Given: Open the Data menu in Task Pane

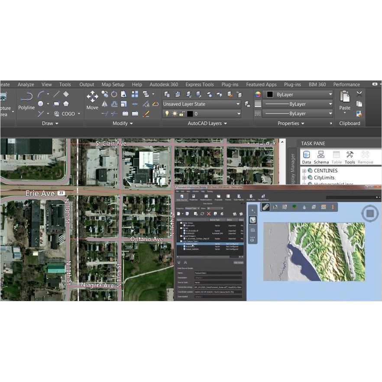Looking at the screenshot, I should (x=307, y=157).
